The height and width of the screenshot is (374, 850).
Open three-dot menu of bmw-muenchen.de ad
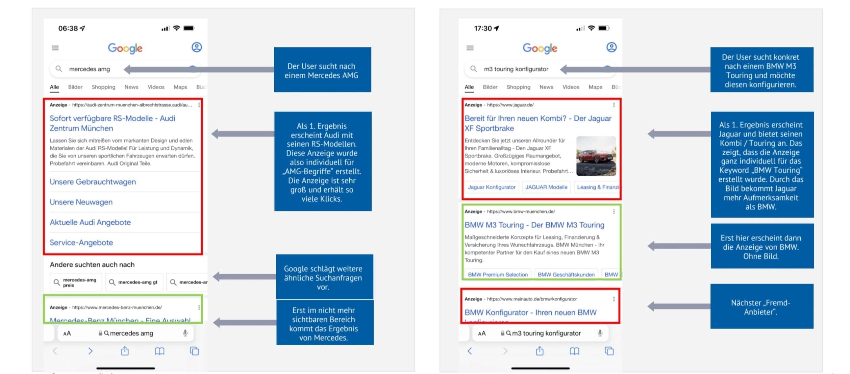(614, 211)
